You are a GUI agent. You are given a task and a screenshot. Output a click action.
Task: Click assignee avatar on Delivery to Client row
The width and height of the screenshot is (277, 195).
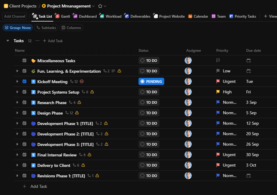point(188,165)
